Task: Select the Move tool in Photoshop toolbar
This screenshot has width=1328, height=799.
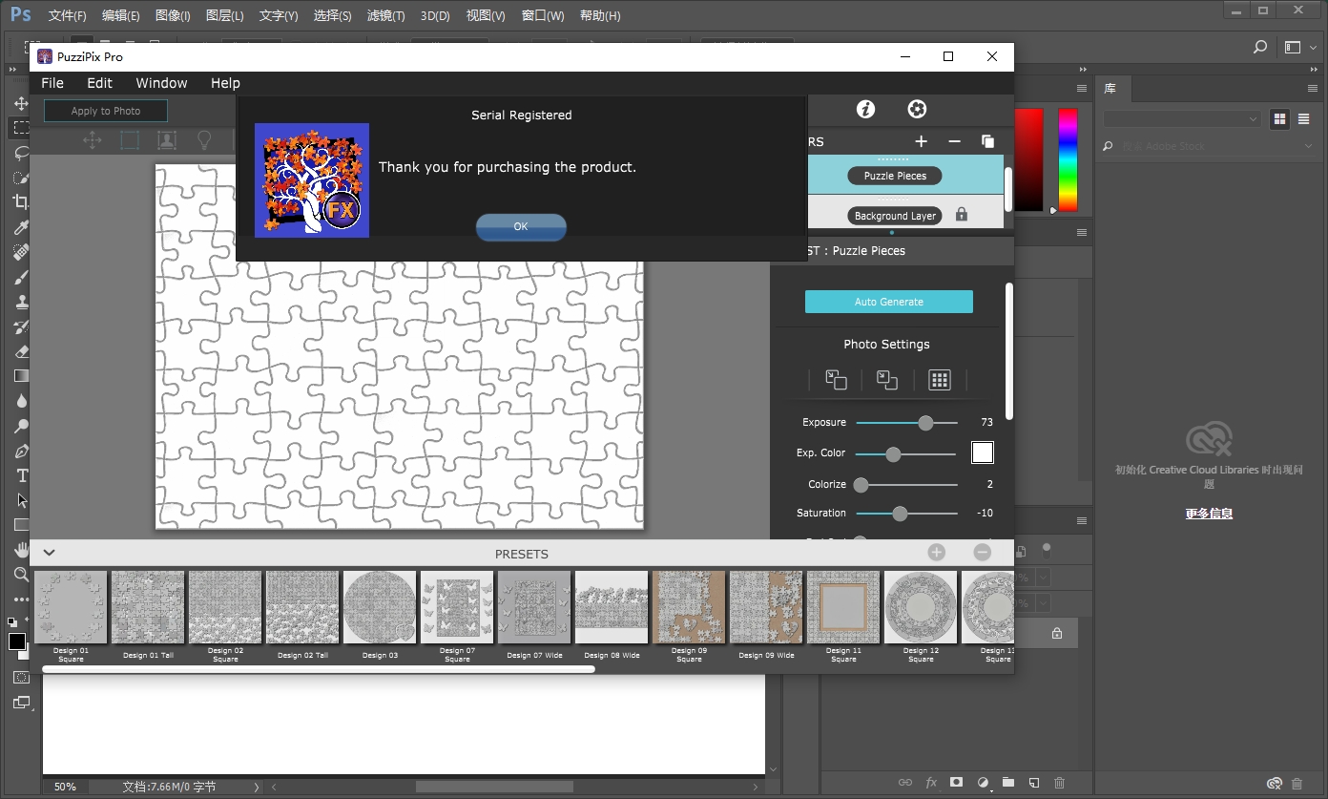Action: (21, 103)
